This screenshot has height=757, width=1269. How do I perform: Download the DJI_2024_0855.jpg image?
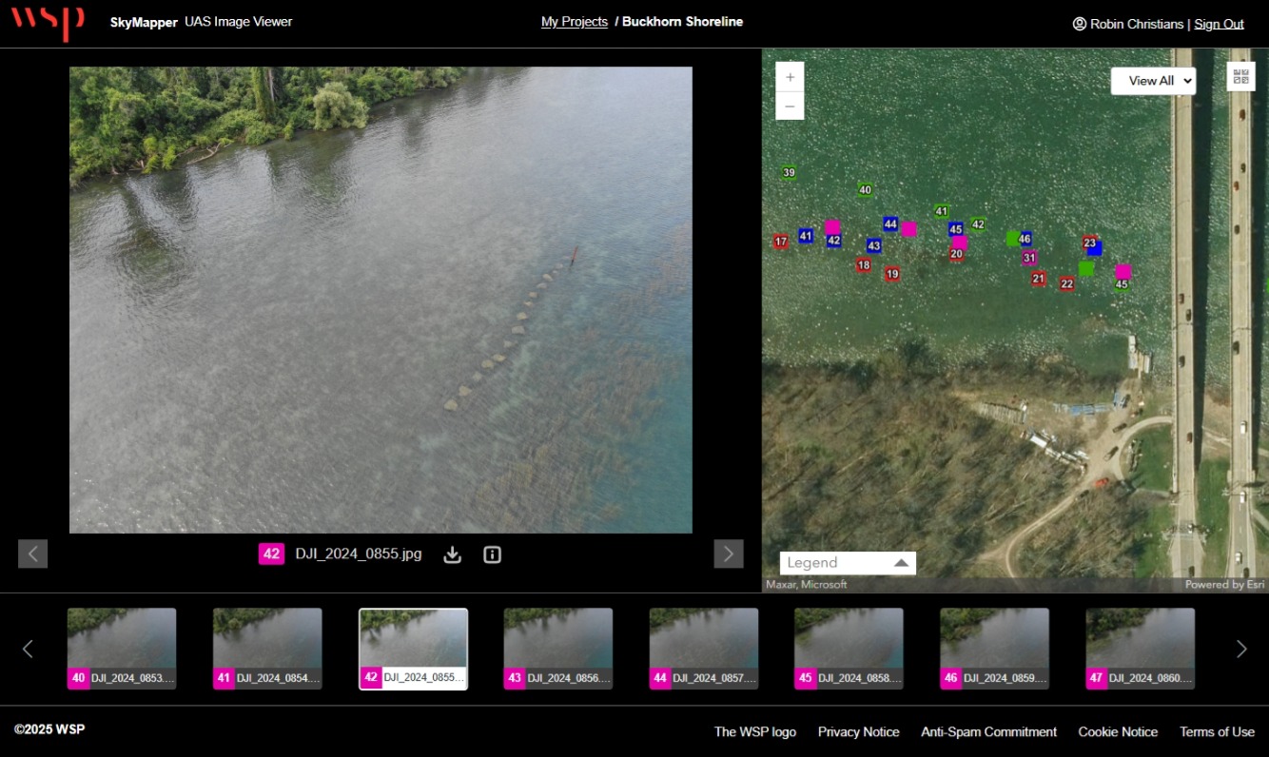(x=453, y=554)
